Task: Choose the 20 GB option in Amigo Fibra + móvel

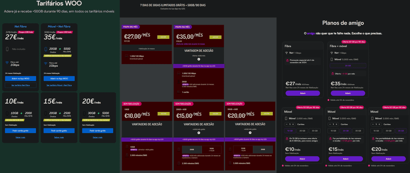Action: click(x=348, y=66)
